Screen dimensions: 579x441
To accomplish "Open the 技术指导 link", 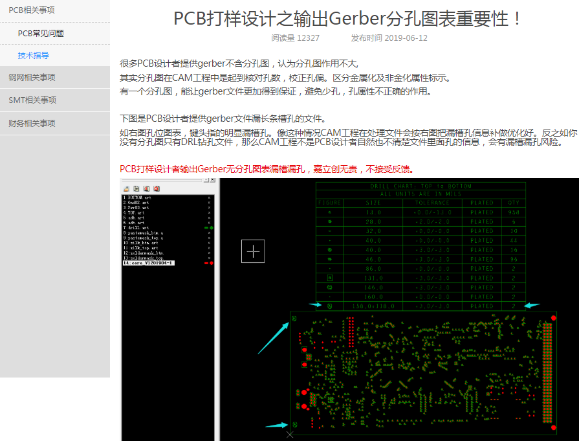I will (x=34, y=55).
